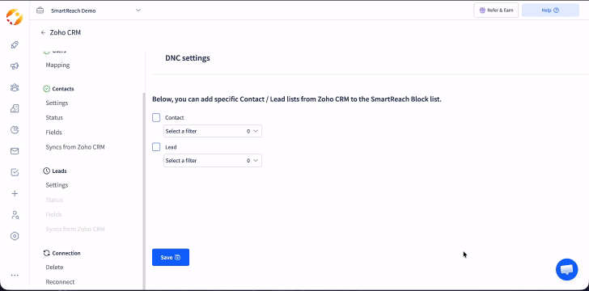Image resolution: width=589 pixels, height=291 pixels.
Task: Open Fields under Contacts
Action: tap(53, 133)
